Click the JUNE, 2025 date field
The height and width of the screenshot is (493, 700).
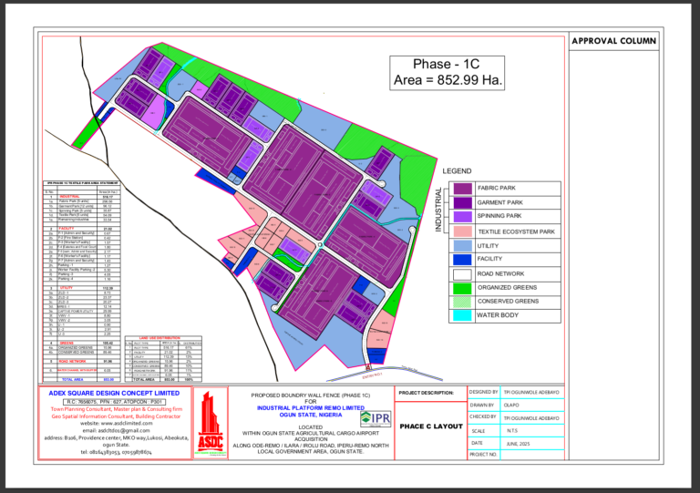pyautogui.click(x=516, y=442)
